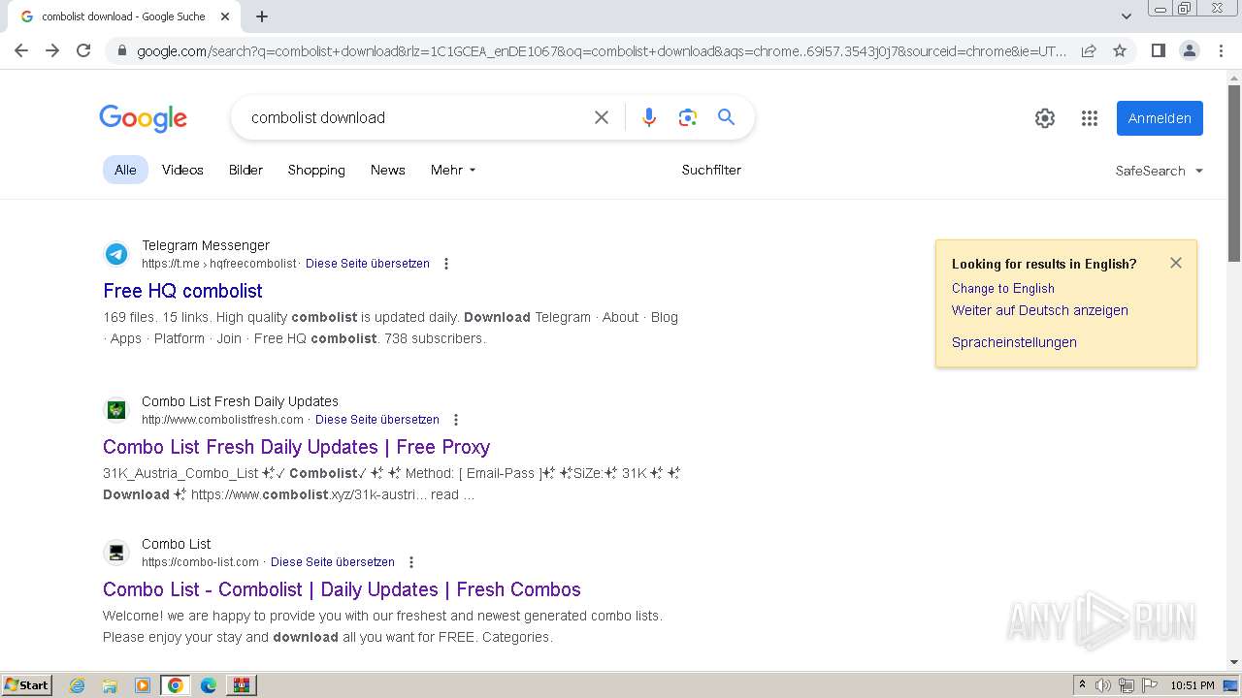Open Combo List Fresh Daily Updates result
1242x698 pixels.
click(296, 447)
